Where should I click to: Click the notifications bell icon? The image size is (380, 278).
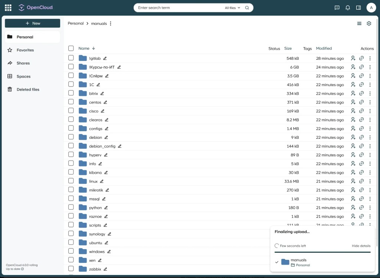[348, 7]
